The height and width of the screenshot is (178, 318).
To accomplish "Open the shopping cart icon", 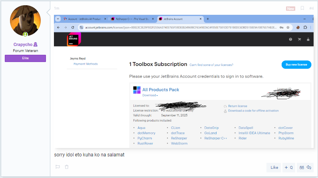I will click(x=299, y=39).
